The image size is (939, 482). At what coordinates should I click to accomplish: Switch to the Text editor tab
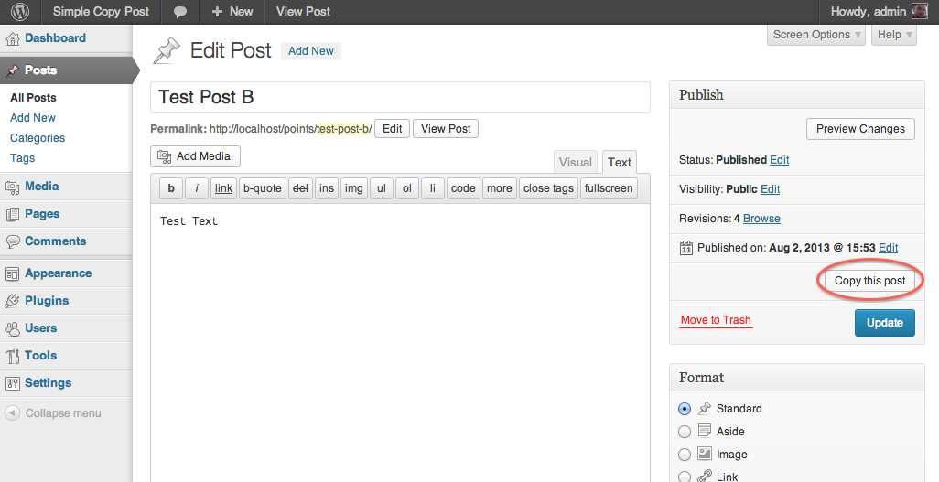[620, 162]
